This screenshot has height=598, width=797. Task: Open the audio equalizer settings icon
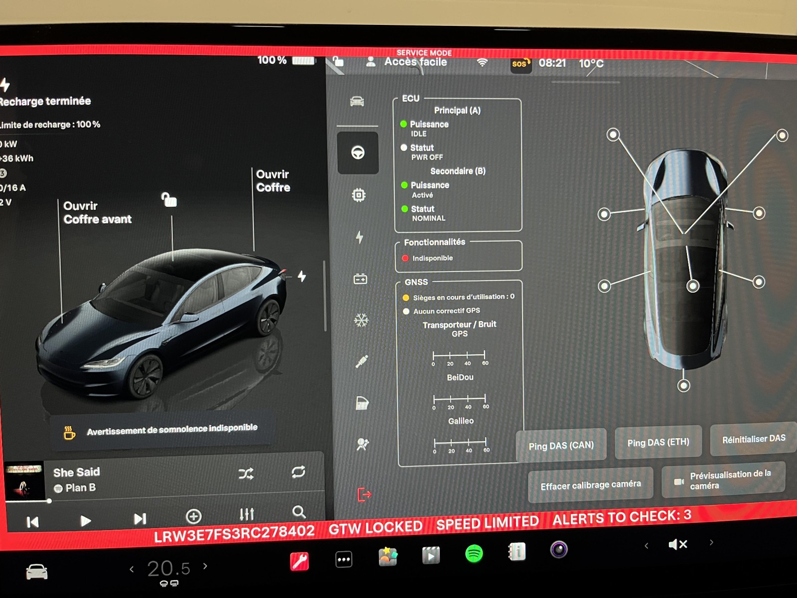pyautogui.click(x=247, y=514)
